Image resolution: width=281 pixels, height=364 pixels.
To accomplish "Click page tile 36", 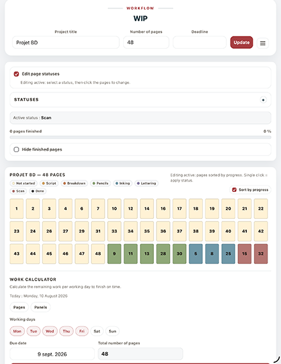I will coord(163,231).
